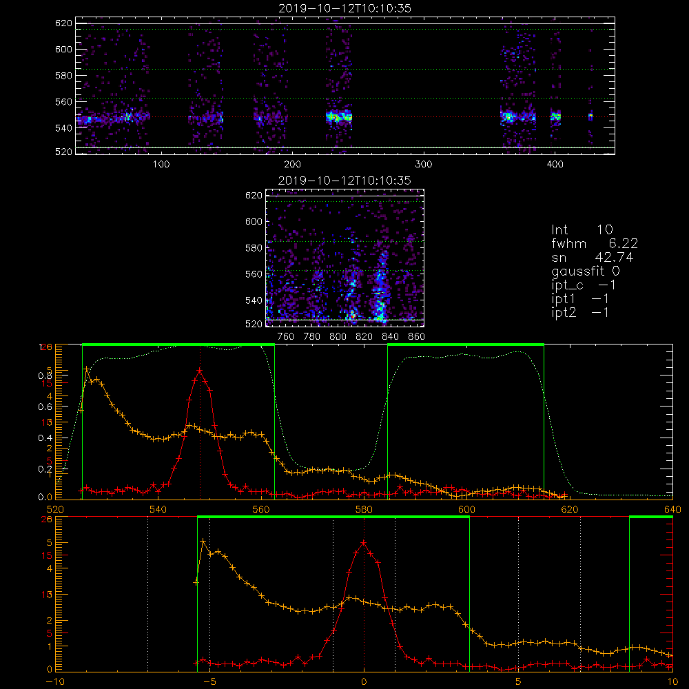Click x-axis label "520" on profile plot
The width and height of the screenshot is (689, 689).
coord(55,509)
